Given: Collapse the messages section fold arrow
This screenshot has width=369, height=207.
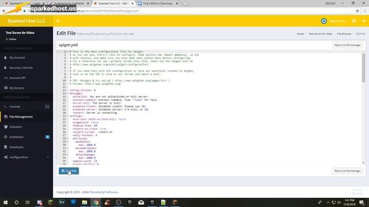Looking at the screenshot, I should tap(67, 93).
